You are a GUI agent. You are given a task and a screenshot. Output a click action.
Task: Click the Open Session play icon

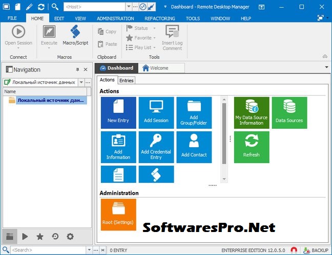18,32
